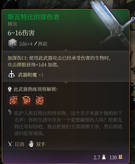Viewport: 135px width, 164px height.
Task: Click the 巨剑 weapon type label
Action: click(x=19, y=144)
